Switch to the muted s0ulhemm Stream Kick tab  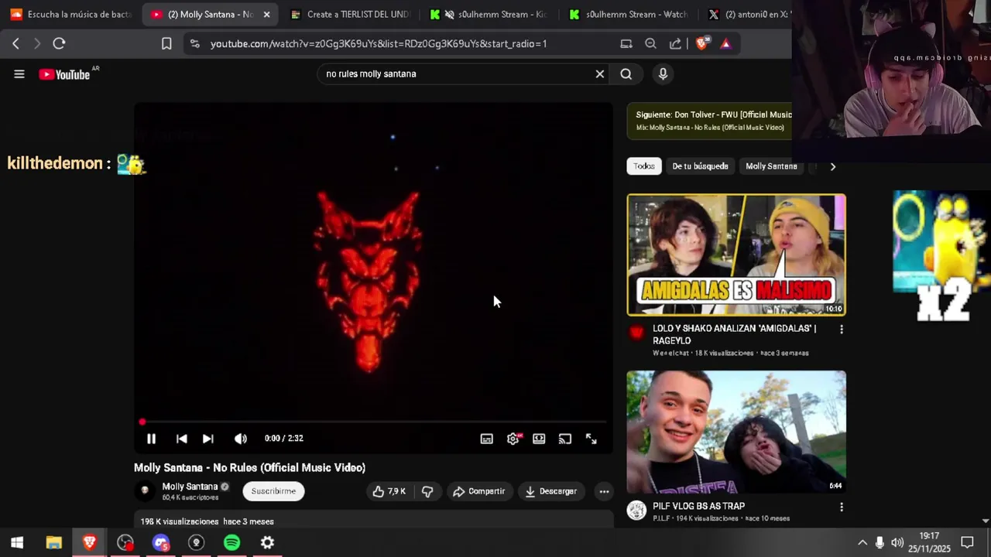(489, 15)
